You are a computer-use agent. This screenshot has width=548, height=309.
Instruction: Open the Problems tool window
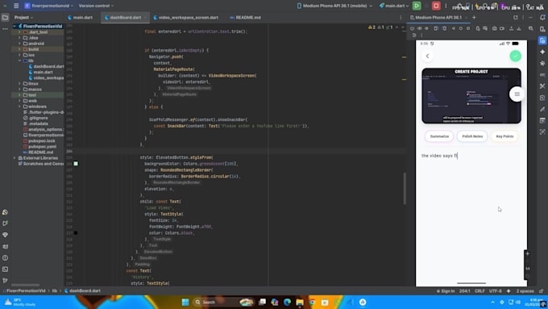6,258
